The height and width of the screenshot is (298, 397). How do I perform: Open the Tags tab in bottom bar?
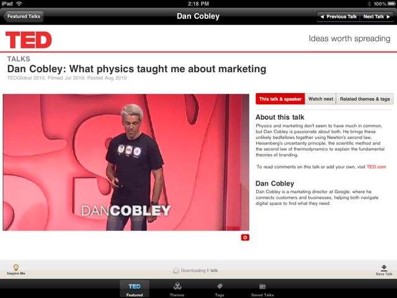220,289
